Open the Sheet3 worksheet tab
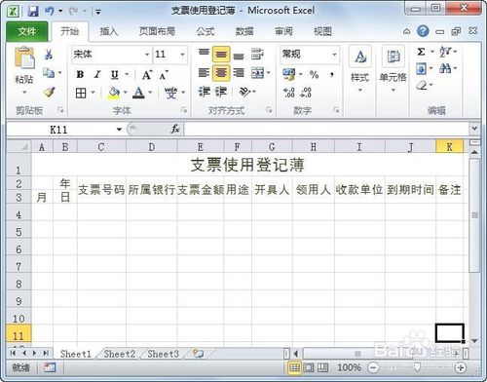 pyautogui.click(x=163, y=354)
